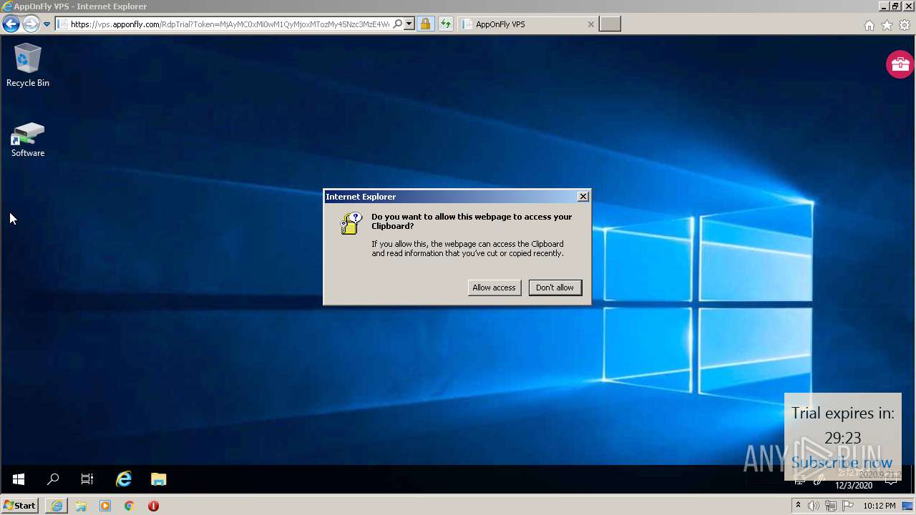This screenshot has width=916, height=515.
Task: Close the AppOnFly VPS tab
Action: (x=590, y=24)
